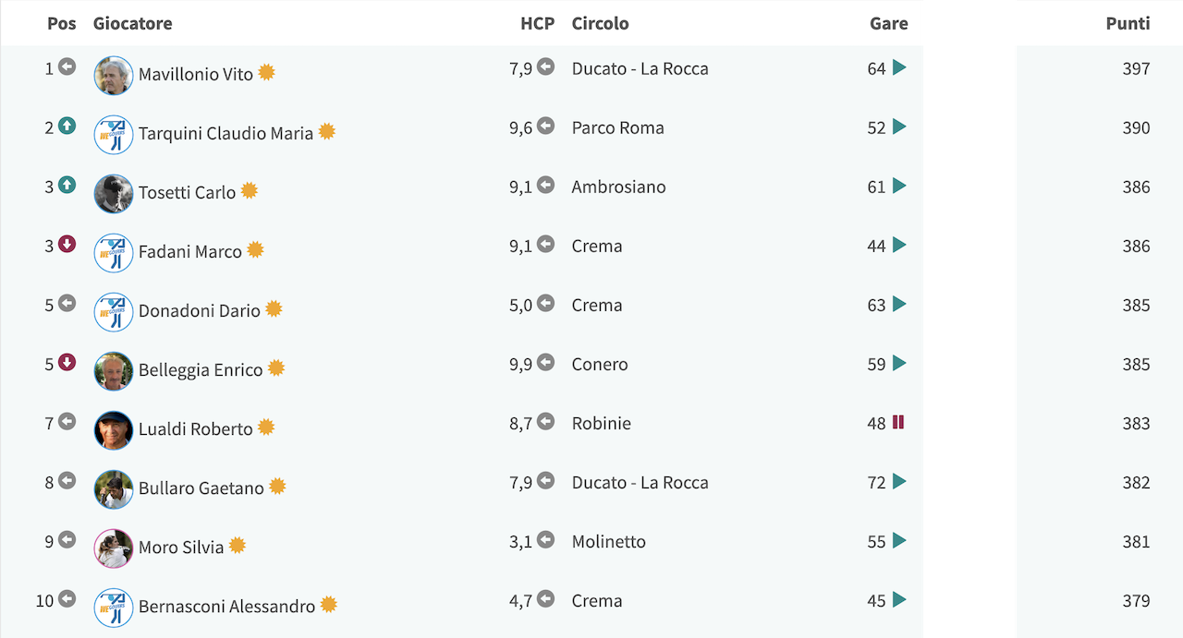Click the HCP arrow icon beside 3,1
The width and height of the screenshot is (1183, 638).
pos(545,539)
